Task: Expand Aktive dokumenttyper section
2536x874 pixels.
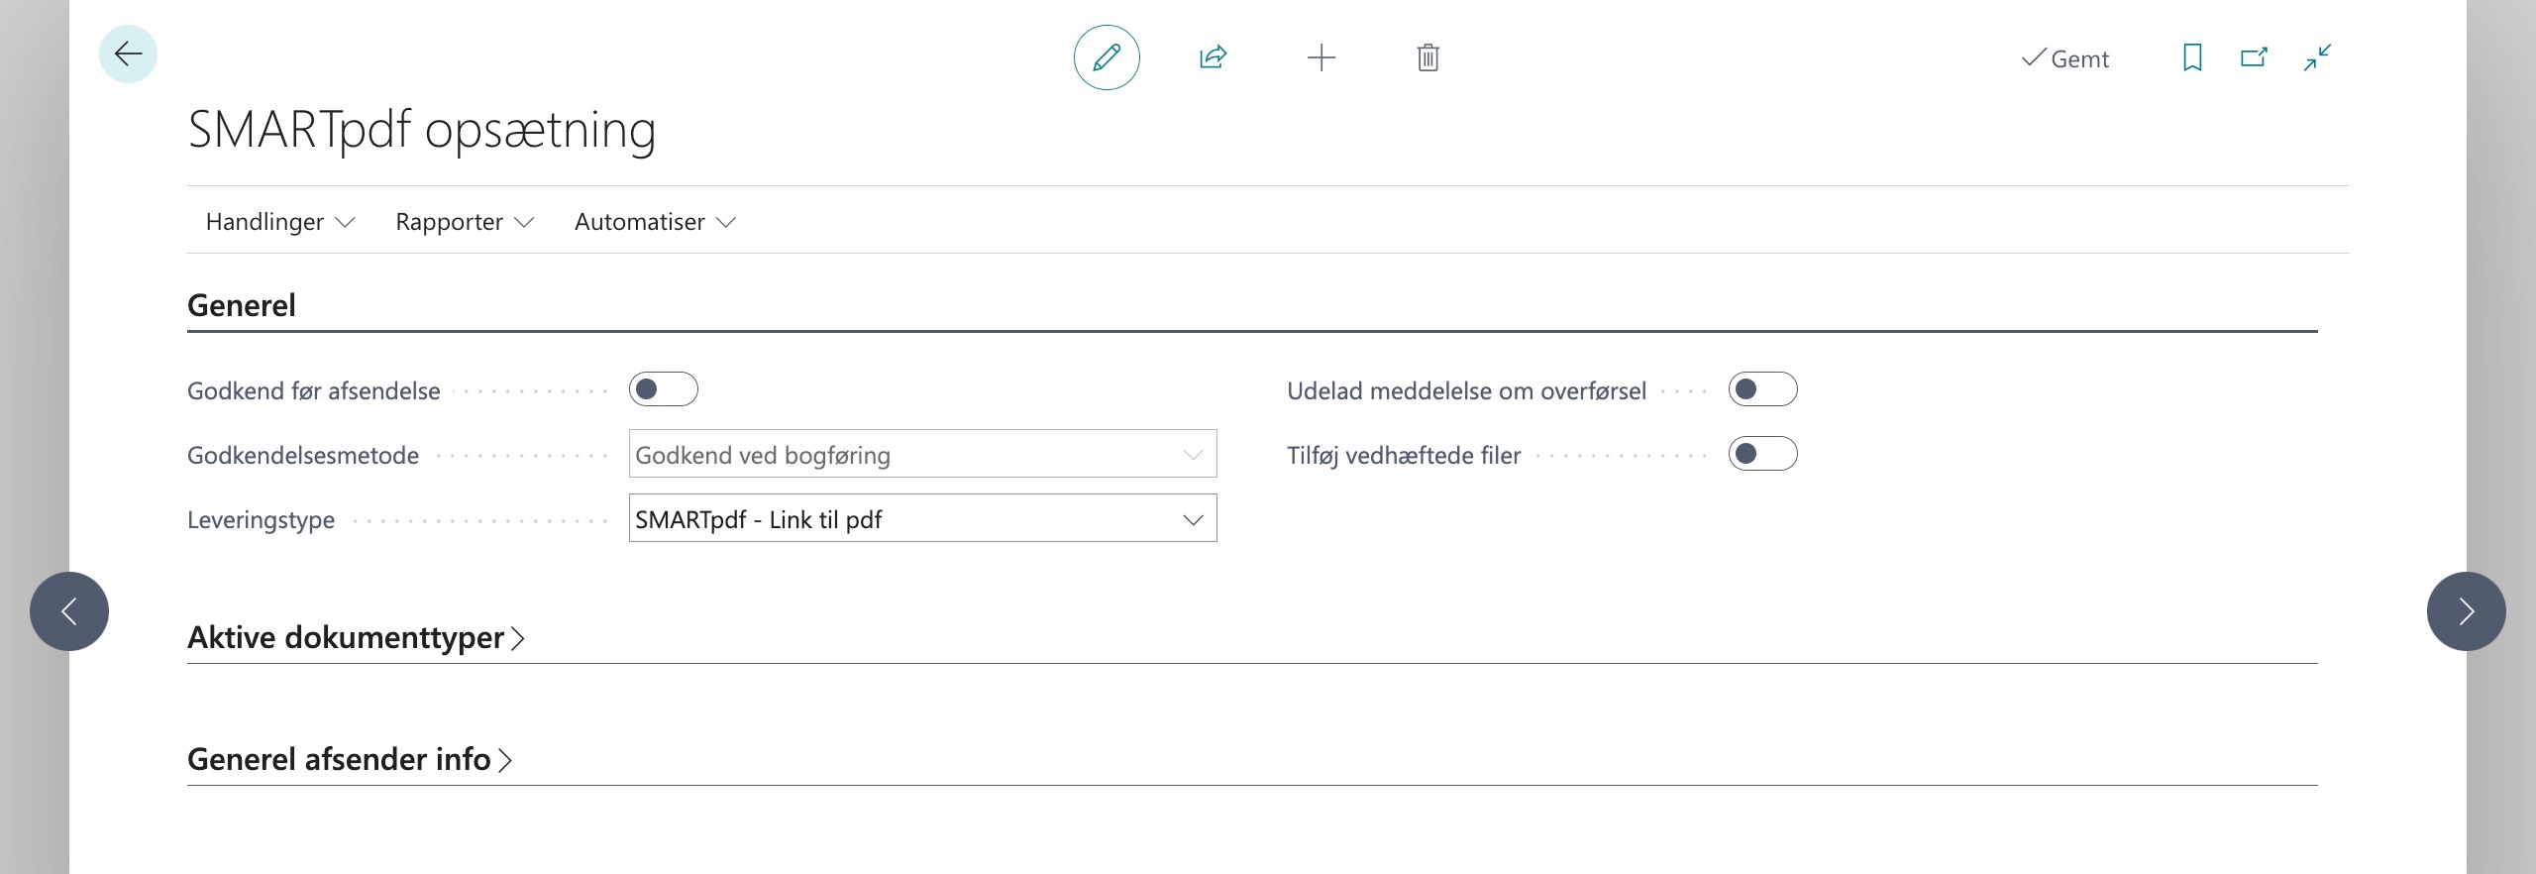Action: [356, 637]
